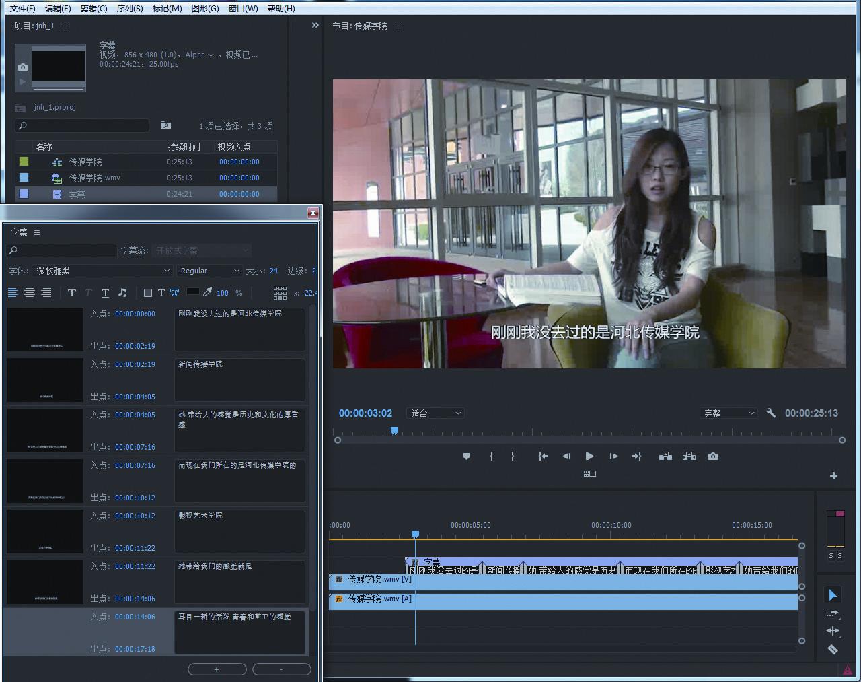Select the Track Select Forward tool
This screenshot has width=861, height=682.
tap(833, 613)
